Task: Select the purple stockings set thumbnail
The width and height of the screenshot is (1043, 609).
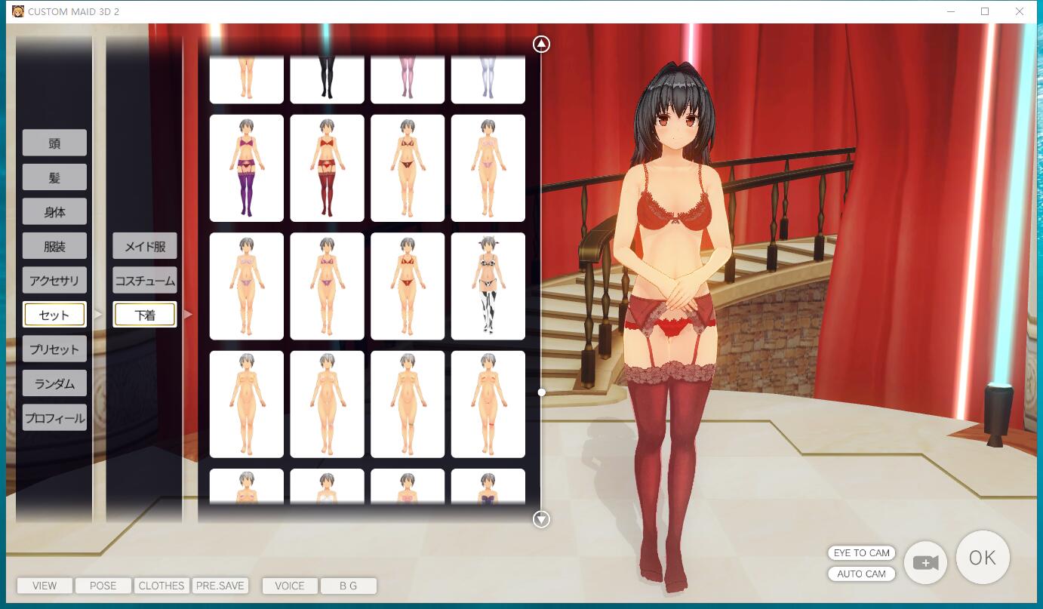Action: [246, 168]
